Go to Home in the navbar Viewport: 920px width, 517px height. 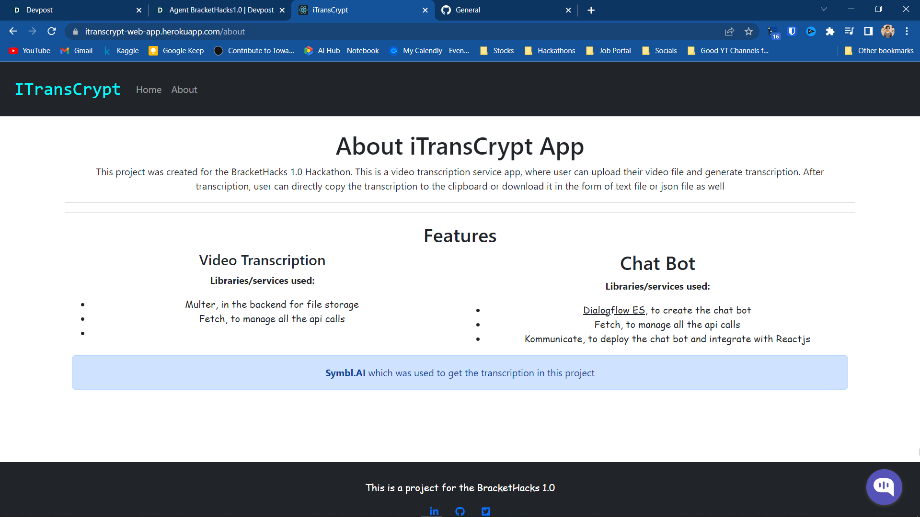tap(149, 90)
